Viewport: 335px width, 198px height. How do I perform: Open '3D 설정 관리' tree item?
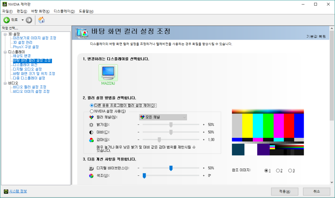23,43
